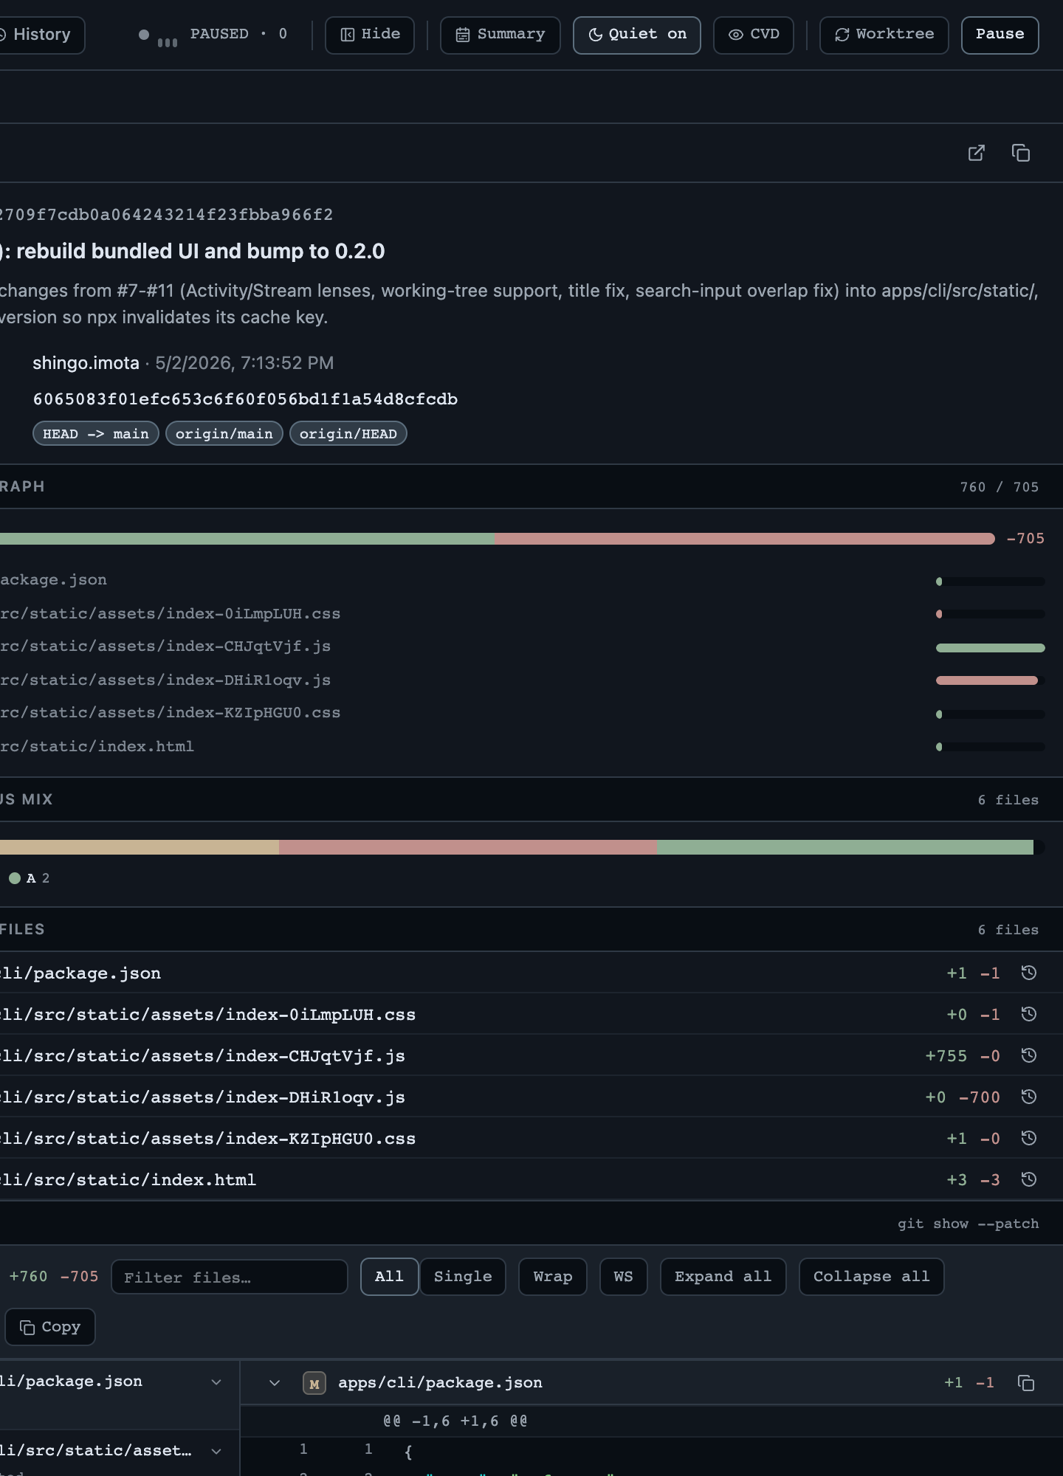
Task: Select the Single file view mode
Action: tap(463, 1277)
